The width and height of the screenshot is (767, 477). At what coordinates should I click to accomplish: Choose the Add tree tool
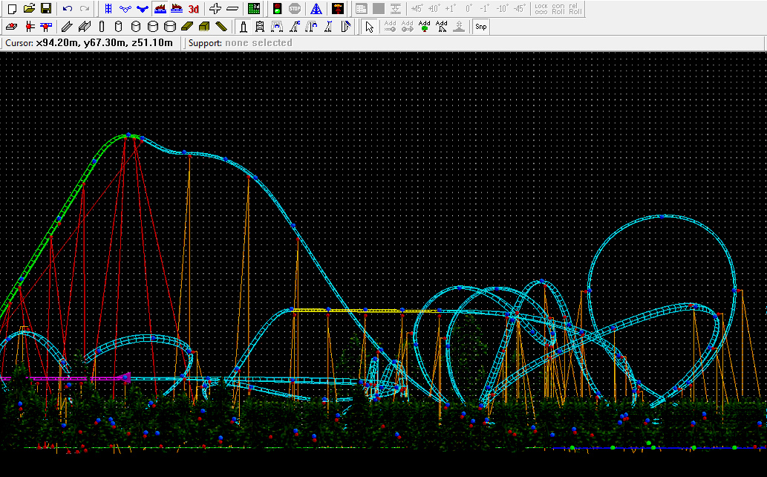pyautogui.click(x=424, y=26)
